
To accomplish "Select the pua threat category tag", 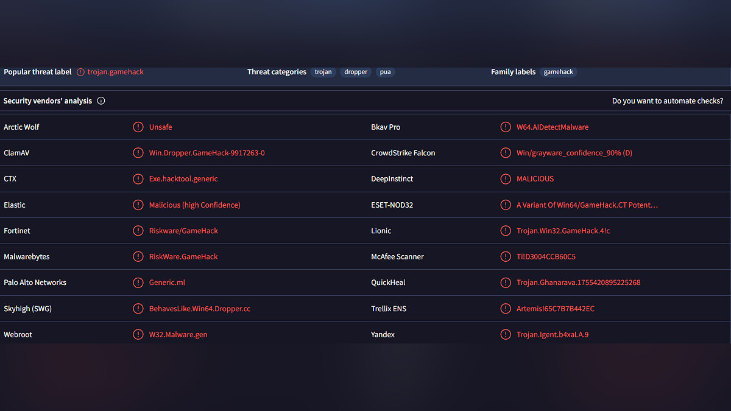I will [x=385, y=72].
